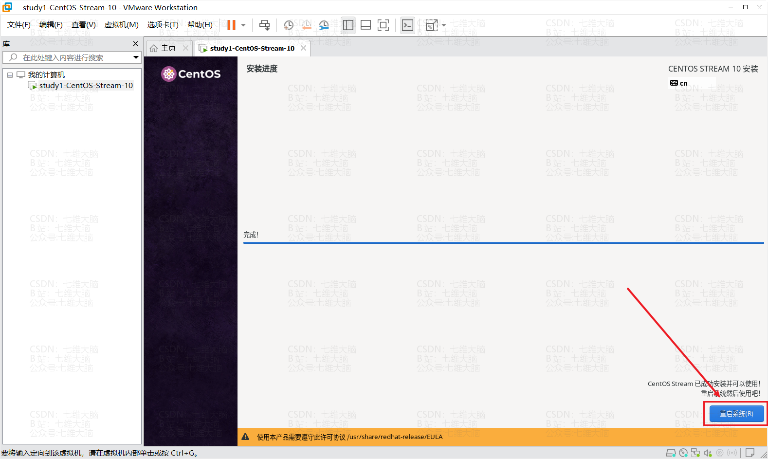Click the 重启系统(R) reboot button

[x=736, y=414]
